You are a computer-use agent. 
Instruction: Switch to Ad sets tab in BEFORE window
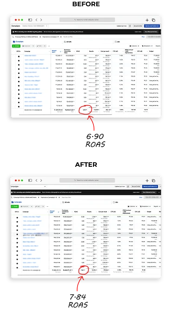click(x=68, y=42)
